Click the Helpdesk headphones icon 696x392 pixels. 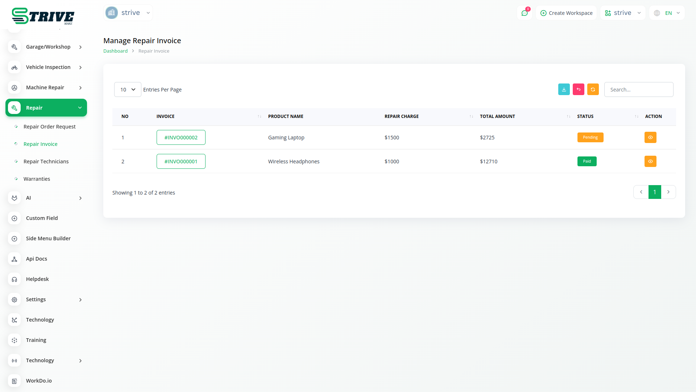(14, 279)
